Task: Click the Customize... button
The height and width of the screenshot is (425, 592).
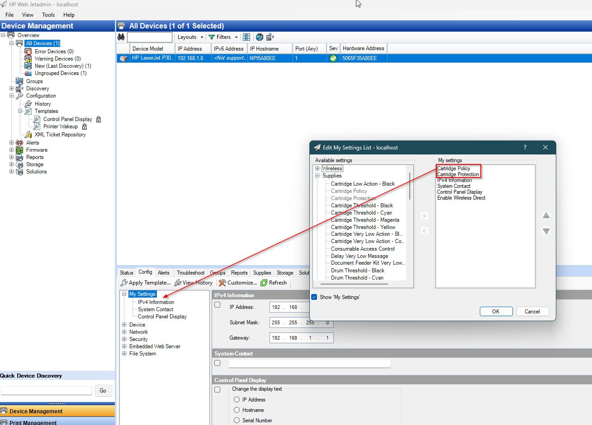Action: (x=237, y=283)
